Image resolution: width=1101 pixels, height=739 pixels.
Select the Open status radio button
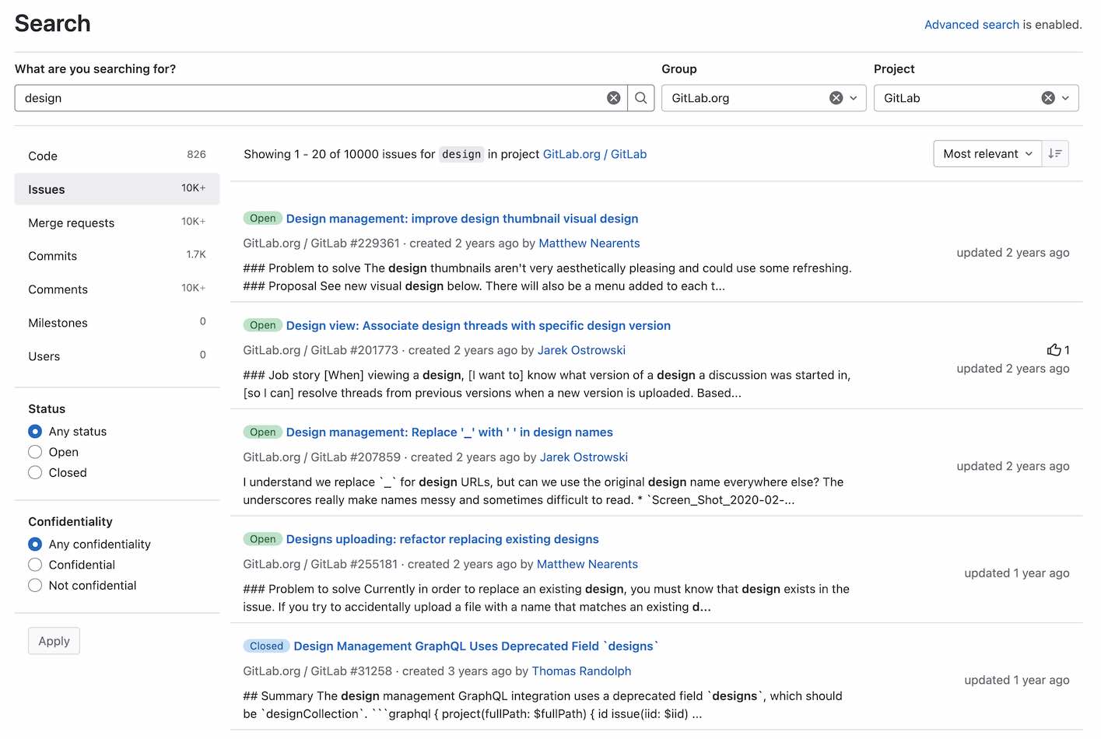pyautogui.click(x=35, y=451)
